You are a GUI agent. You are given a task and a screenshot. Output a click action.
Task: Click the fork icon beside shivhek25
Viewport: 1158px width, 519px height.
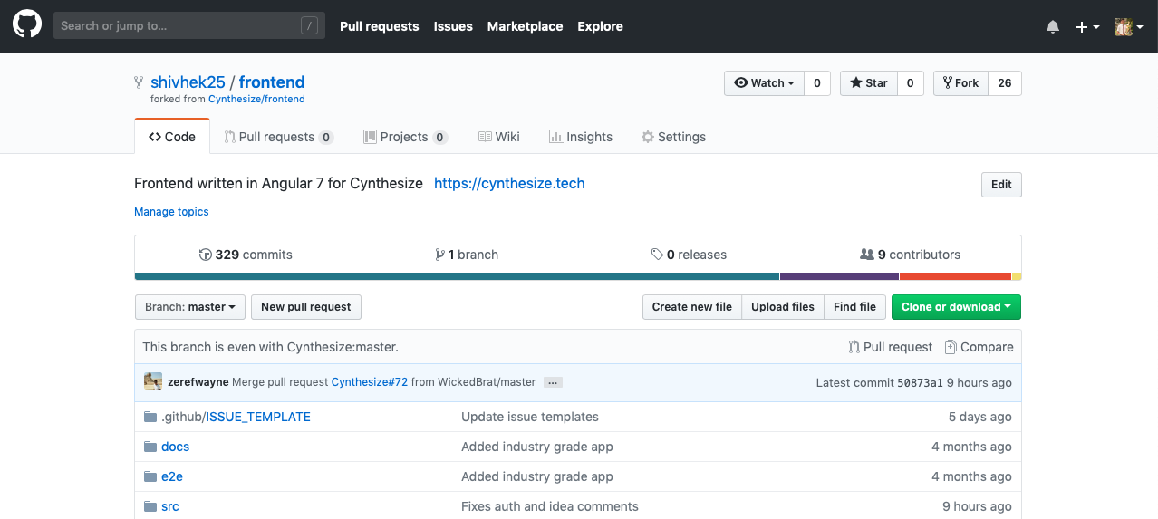140,82
